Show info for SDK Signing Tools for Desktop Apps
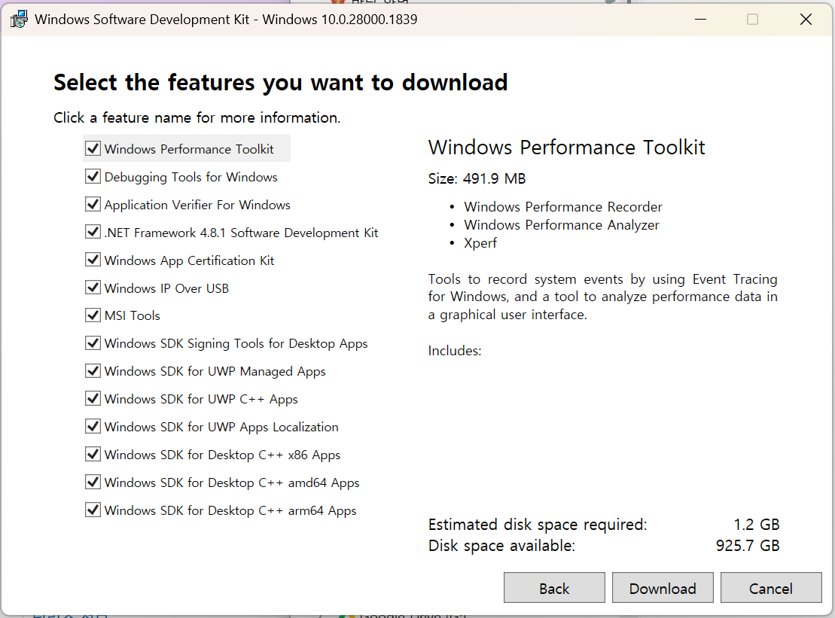This screenshot has width=835, height=618. [236, 344]
